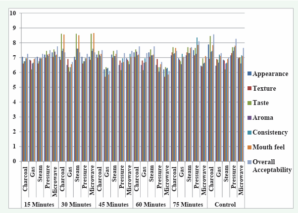Screen dimensions: 298x213
Task: Click the Pressure label under 75 Minutes
Action: tap(197, 181)
